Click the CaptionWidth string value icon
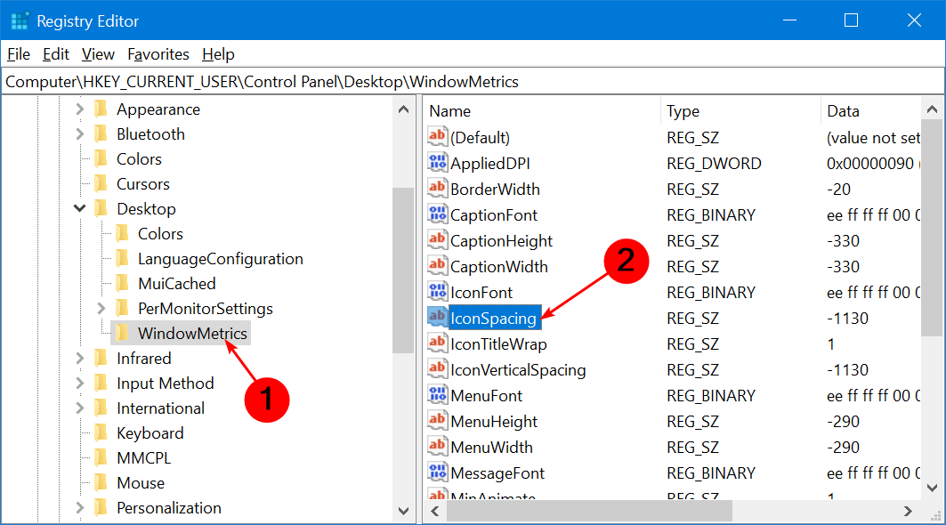 438,266
